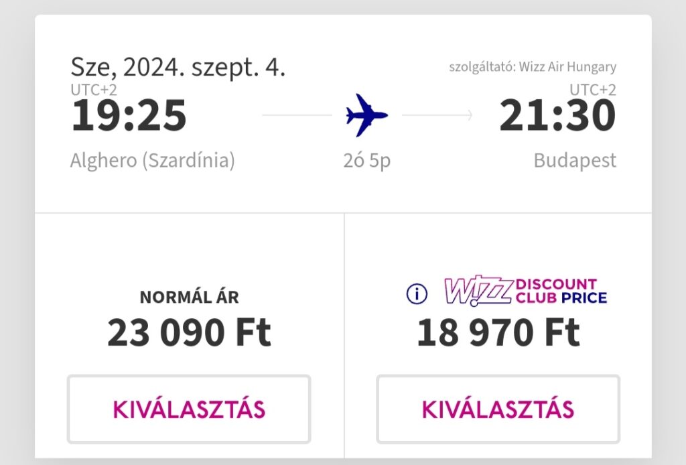Open the Wizz Discount Club info icon
The width and height of the screenshot is (686, 465).
[x=417, y=293]
